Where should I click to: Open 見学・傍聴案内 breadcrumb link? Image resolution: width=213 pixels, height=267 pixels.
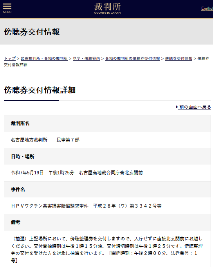pos(87,58)
